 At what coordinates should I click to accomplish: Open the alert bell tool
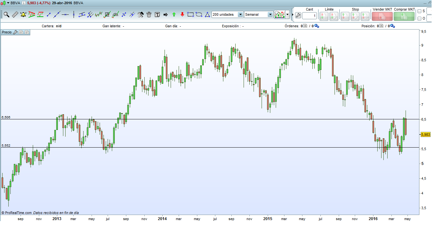click(23, 14)
